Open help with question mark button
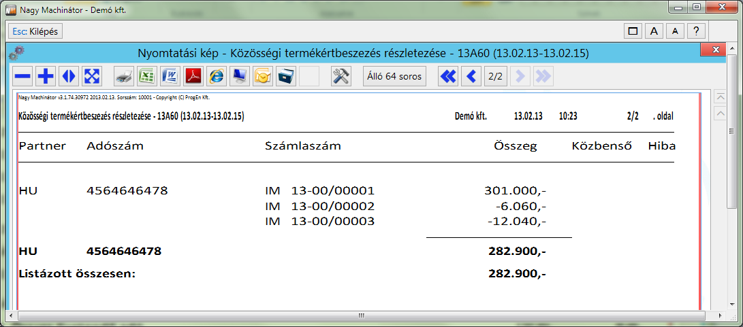743x327 pixels. pos(696,32)
